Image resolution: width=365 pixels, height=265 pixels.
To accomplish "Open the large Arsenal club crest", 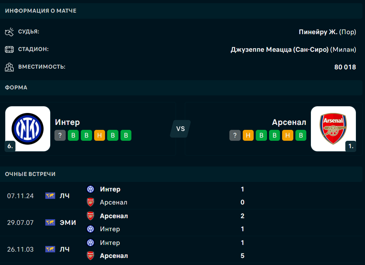I will tap(333, 128).
